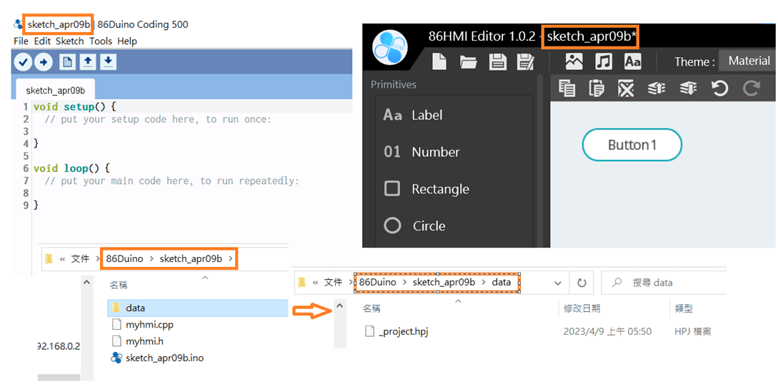Viewport: 778px width, 384px height.
Task: Click Button1 on the HMI canvas
Action: 632,145
